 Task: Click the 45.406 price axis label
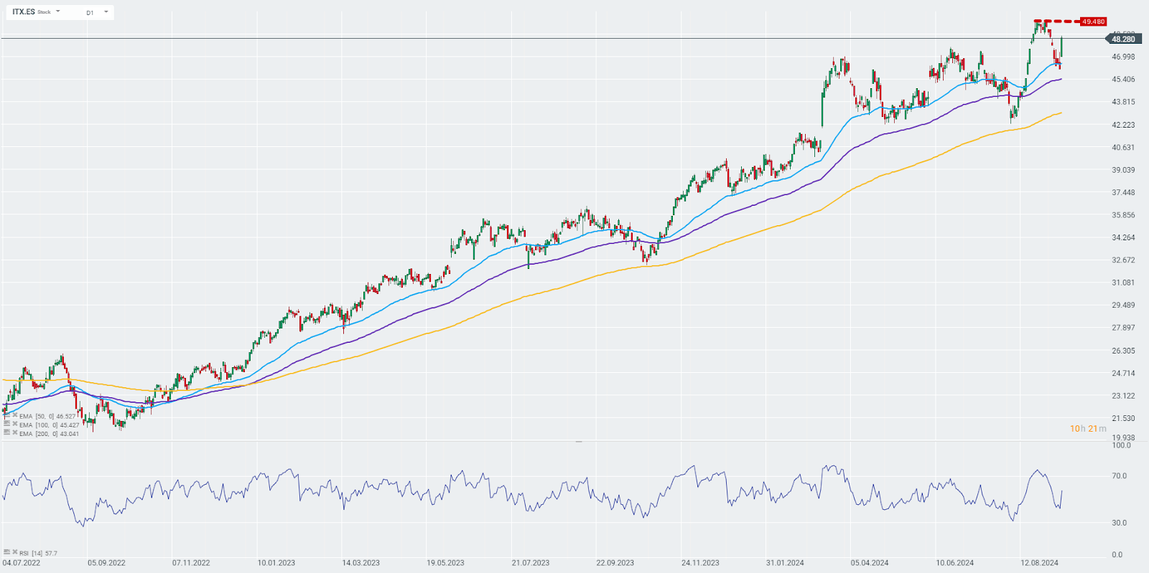coord(1123,79)
